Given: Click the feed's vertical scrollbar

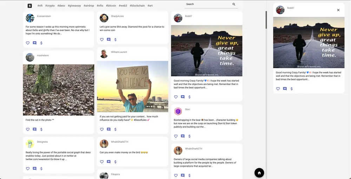Looking at the screenshot, I should (266, 20).
